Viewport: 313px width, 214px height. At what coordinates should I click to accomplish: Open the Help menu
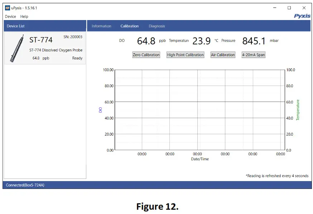[24, 16]
